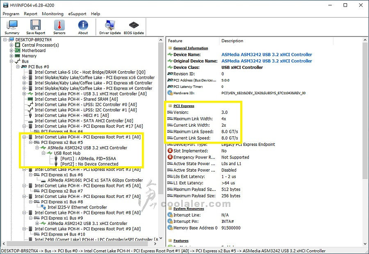Click the Memory module icon in tree

(x=17, y=56)
